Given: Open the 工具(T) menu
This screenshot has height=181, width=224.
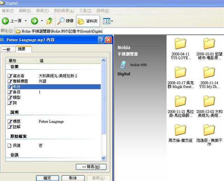Looking at the screenshot, I should (x=85, y=11).
